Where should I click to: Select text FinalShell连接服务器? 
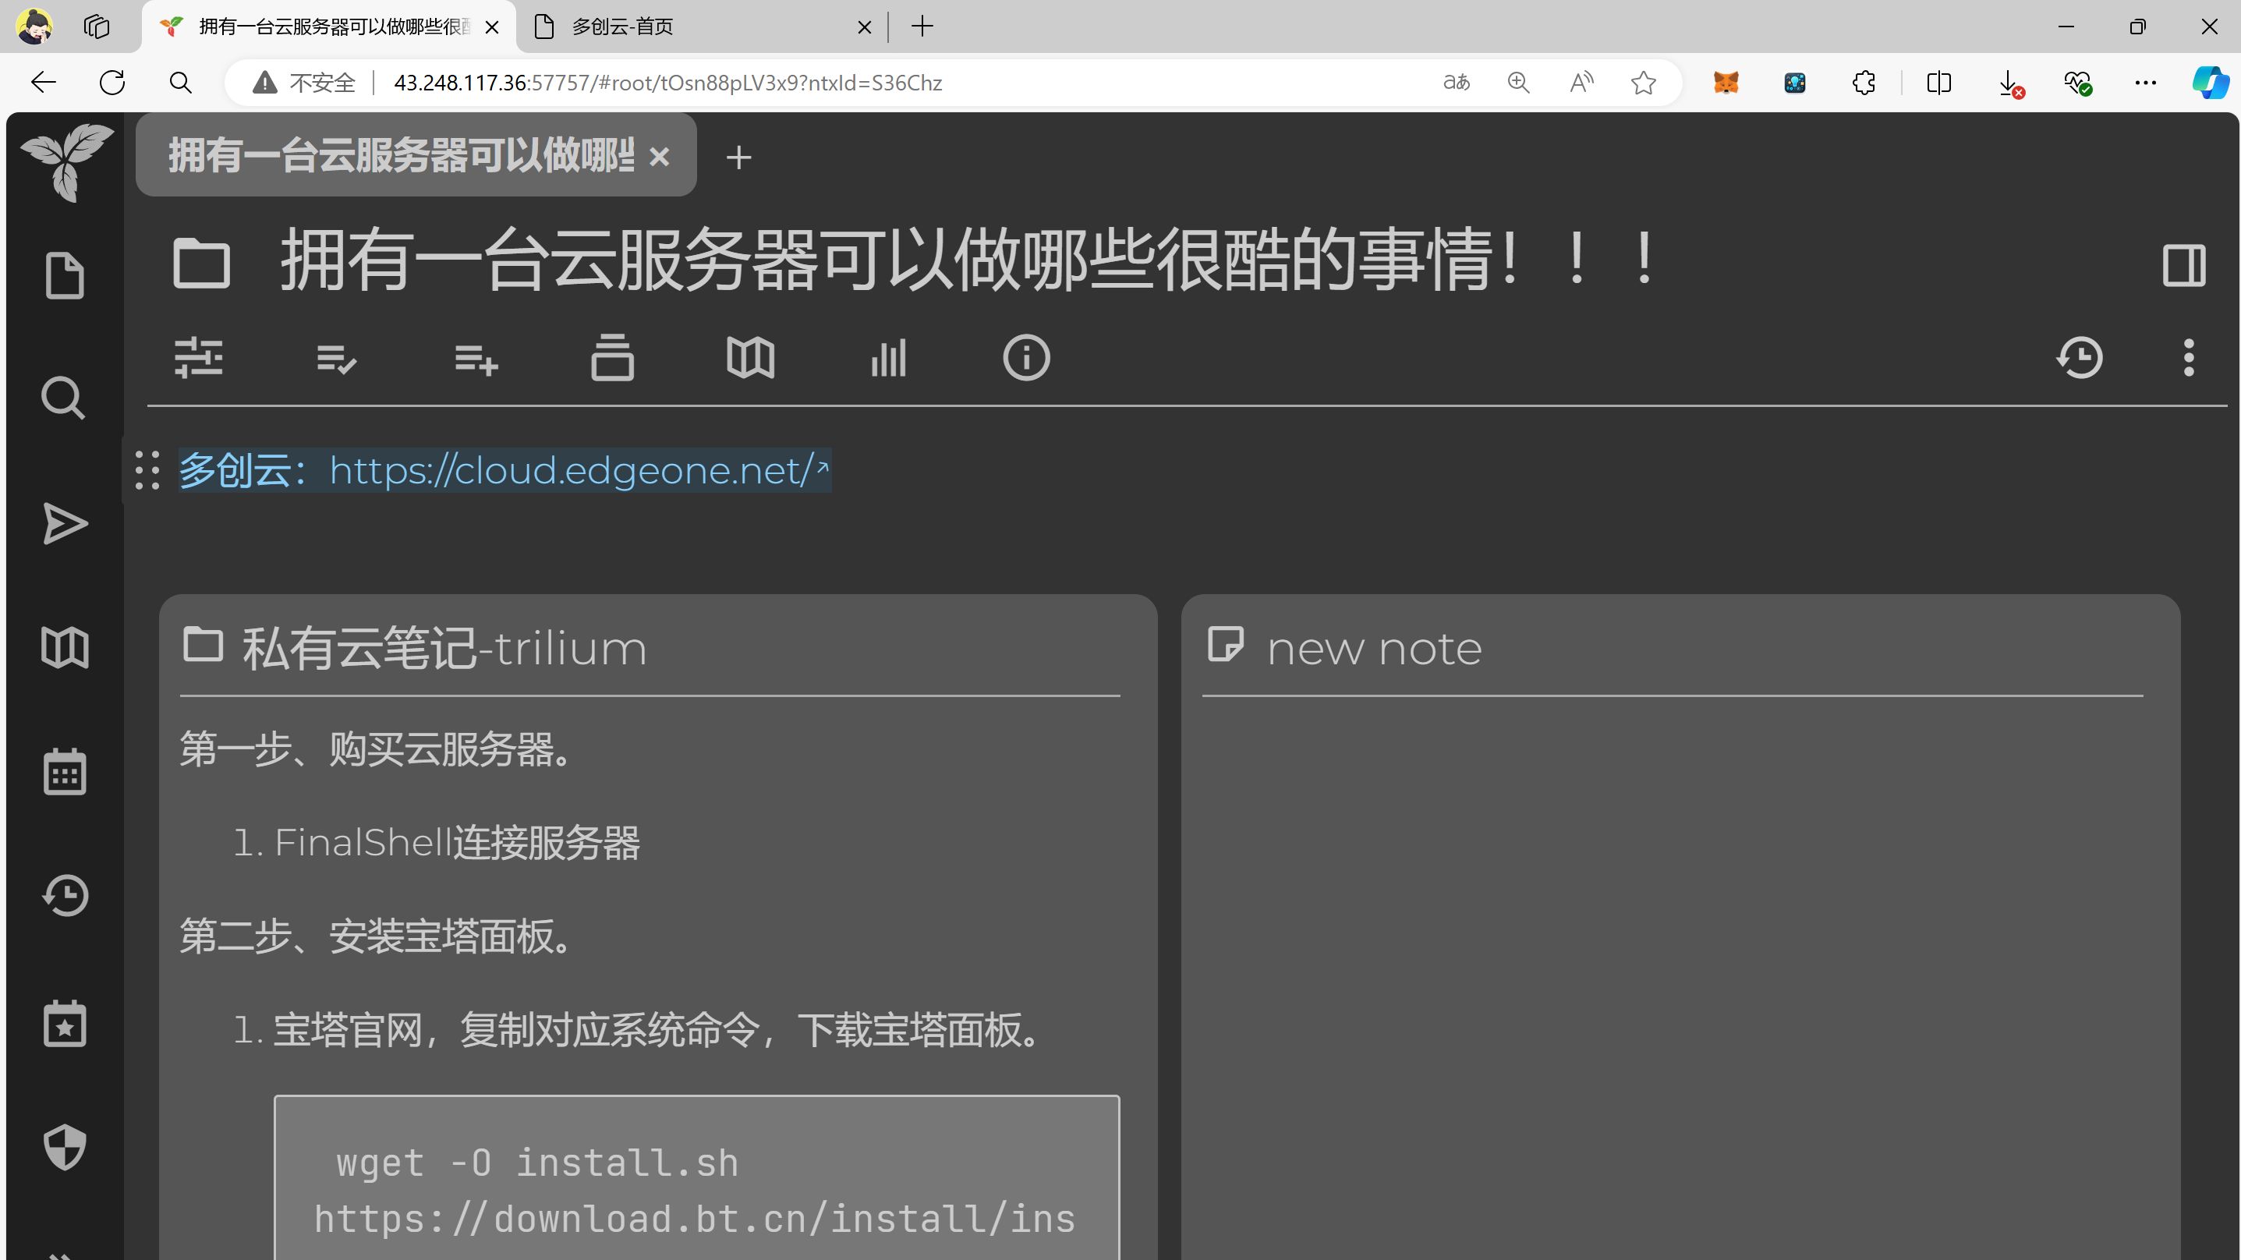[458, 842]
